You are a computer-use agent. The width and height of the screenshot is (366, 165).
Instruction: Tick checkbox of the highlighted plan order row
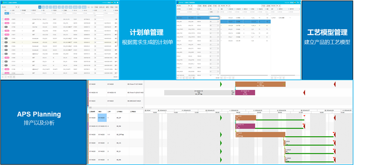(x=3, y=42)
